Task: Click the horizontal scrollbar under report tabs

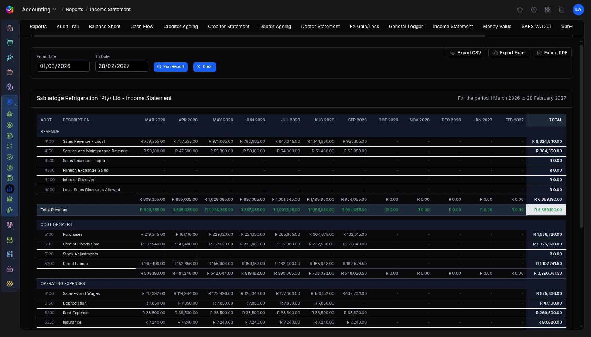Action: 259,36
